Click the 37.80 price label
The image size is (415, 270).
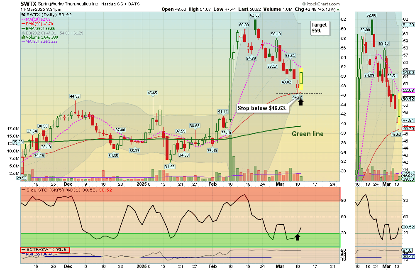click(120, 130)
